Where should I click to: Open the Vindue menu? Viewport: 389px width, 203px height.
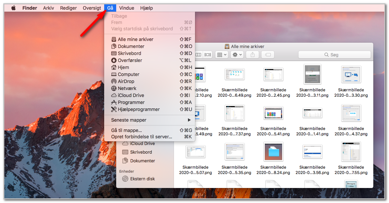click(x=127, y=8)
